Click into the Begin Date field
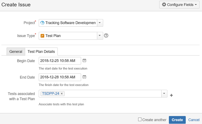Image resolution: width=202 pixels, height=124 pixels. tap(60, 61)
